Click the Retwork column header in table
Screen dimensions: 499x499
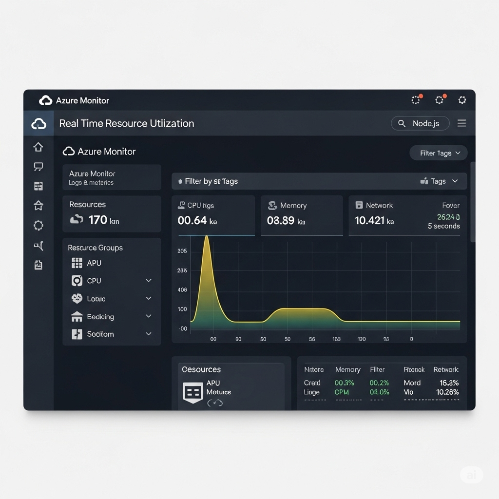[x=446, y=369]
